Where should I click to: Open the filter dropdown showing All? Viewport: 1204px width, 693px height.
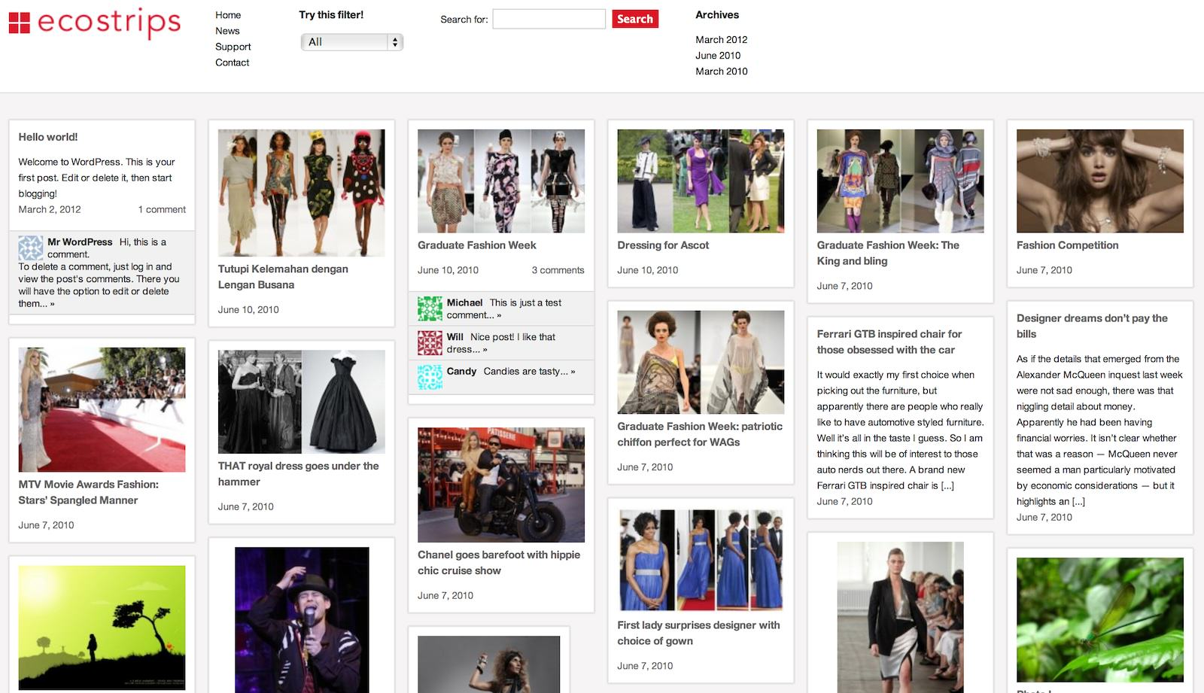[351, 42]
